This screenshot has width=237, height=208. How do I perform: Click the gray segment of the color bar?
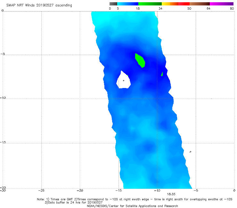click(113, 4)
